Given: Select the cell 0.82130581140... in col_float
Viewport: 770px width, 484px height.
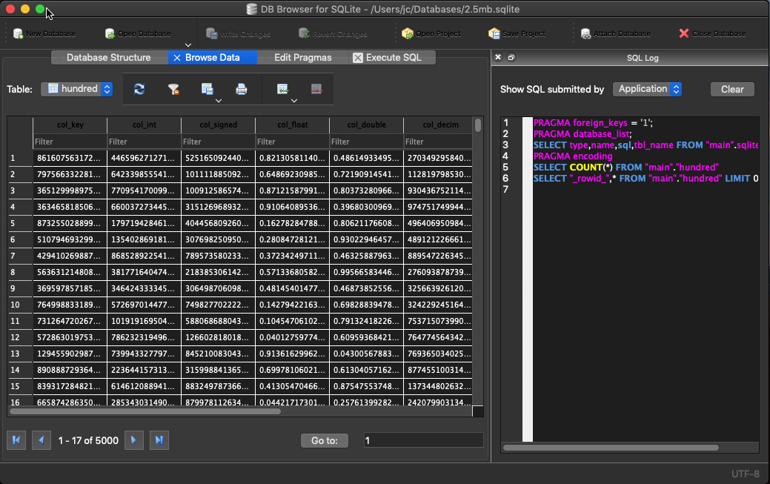Looking at the screenshot, I should (x=292, y=158).
